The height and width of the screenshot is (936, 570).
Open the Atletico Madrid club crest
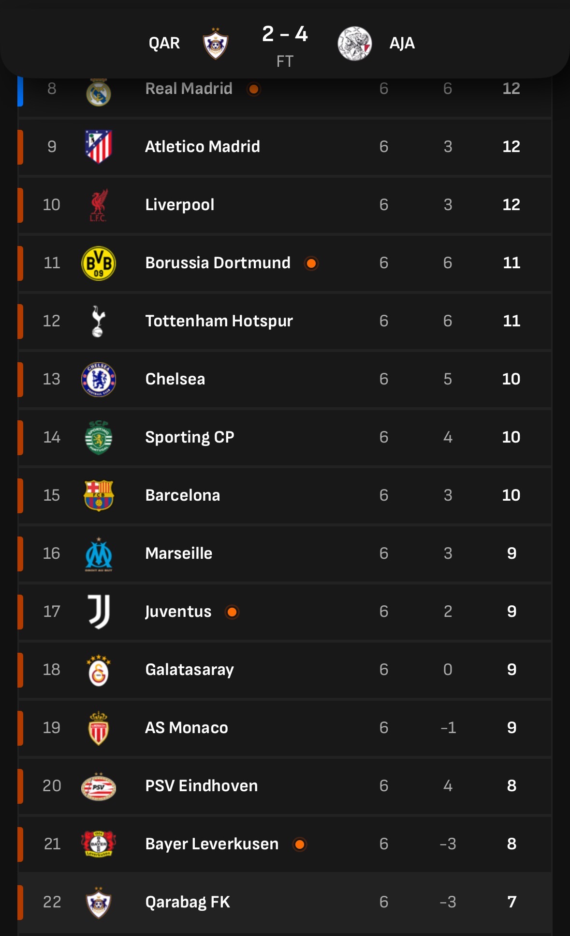click(x=99, y=147)
